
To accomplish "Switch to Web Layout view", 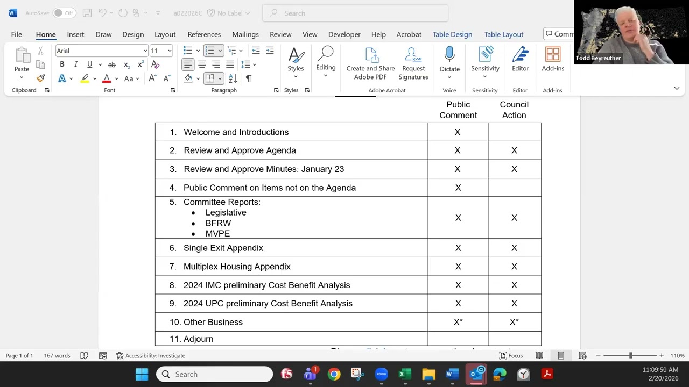I will click(582, 355).
